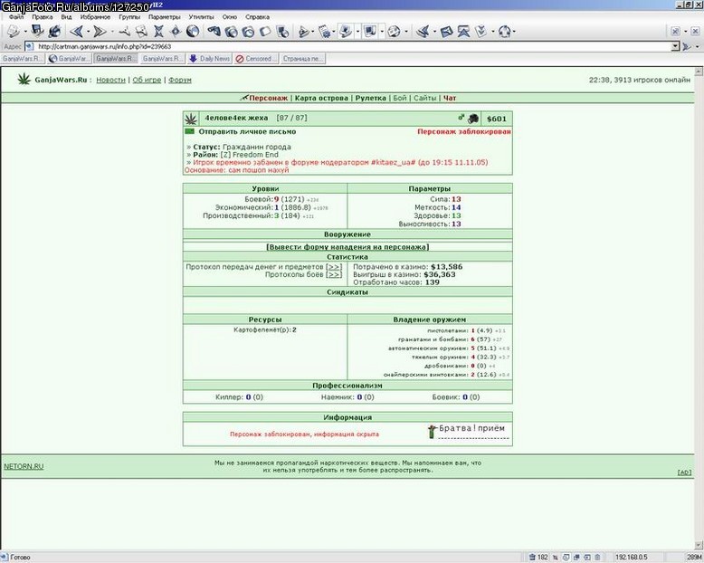Click the X-shaped stop icon in toolbar
704x563 pixels.
click(158, 32)
